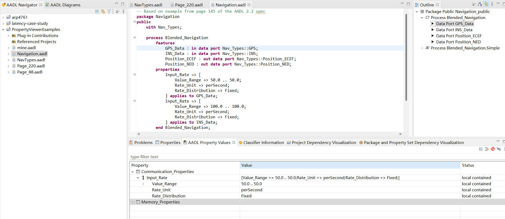The height and width of the screenshot is (219, 505).
Task: Click the editor vertical scrollbar
Action: pyautogui.click(x=406, y=57)
